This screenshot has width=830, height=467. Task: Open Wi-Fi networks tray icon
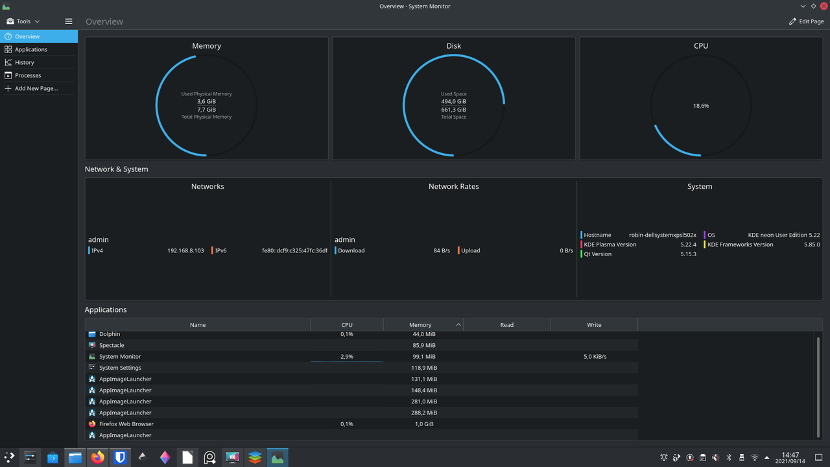(x=755, y=458)
